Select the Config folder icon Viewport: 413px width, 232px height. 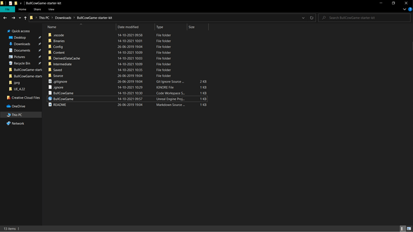point(50,47)
